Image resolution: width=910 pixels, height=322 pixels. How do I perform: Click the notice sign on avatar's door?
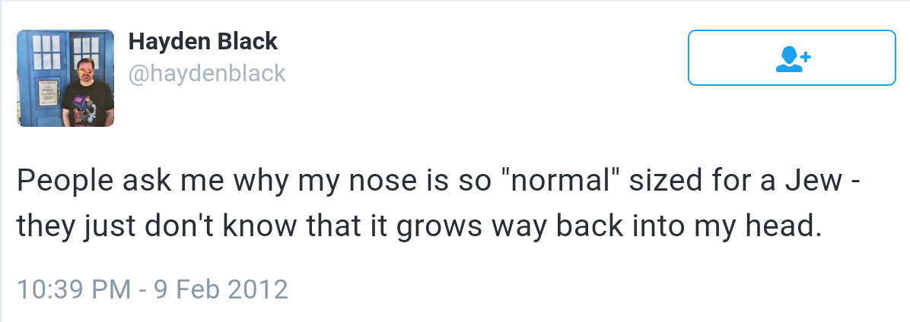click(x=48, y=93)
